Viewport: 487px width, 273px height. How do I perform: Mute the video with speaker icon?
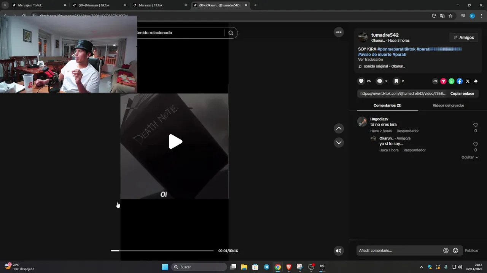click(339, 251)
